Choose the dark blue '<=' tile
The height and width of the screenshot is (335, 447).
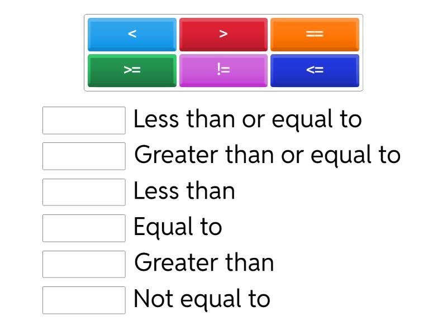(x=315, y=70)
